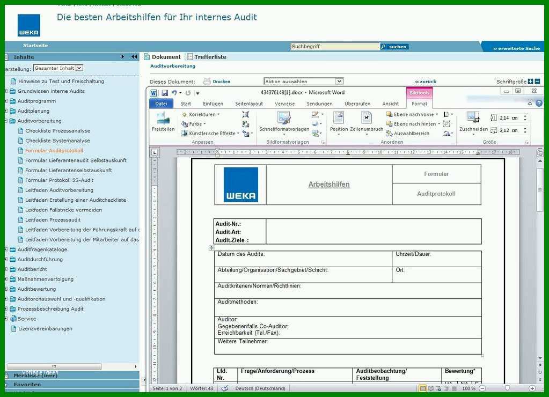Open the Korrekturen picture corrections menu
Screen dimensions: 549x397
[x=201, y=114]
